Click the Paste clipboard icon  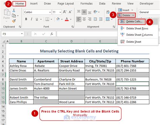[7, 12]
